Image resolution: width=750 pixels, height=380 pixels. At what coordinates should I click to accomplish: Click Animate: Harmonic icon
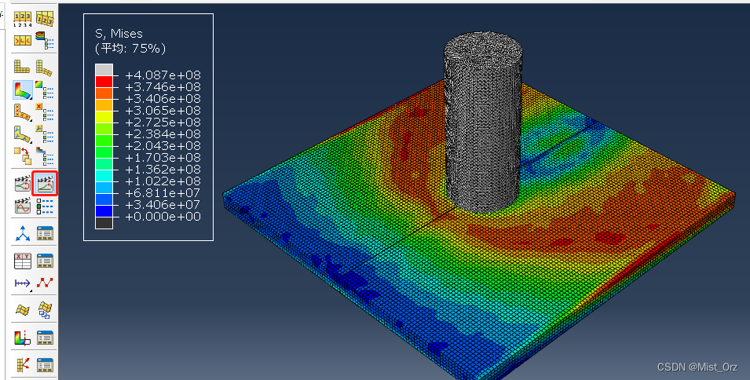pos(22,206)
